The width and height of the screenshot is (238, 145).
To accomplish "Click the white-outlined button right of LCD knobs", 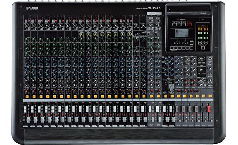I will tap(192, 43).
